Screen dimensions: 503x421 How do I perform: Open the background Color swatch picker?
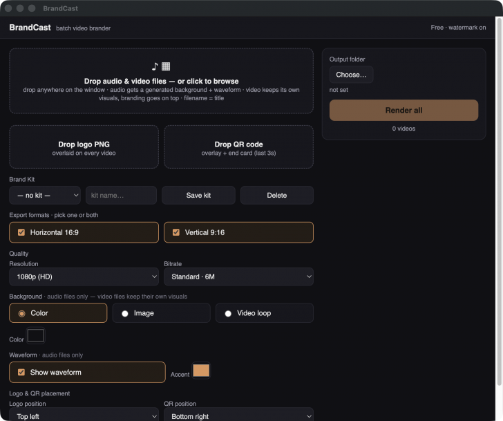pos(36,336)
